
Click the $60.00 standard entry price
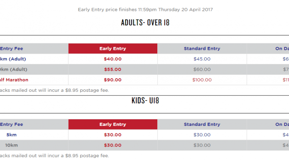pyautogui.click(x=202, y=69)
